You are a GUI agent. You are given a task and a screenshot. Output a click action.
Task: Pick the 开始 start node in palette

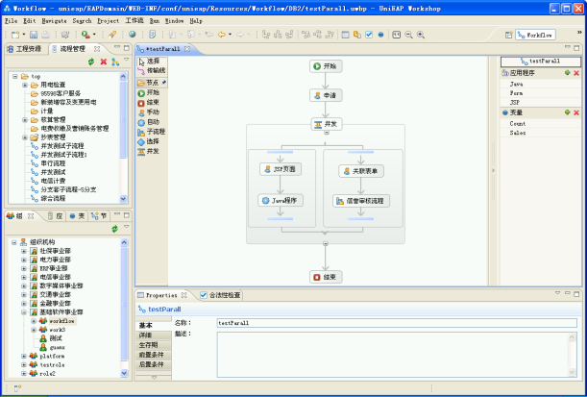pos(154,92)
